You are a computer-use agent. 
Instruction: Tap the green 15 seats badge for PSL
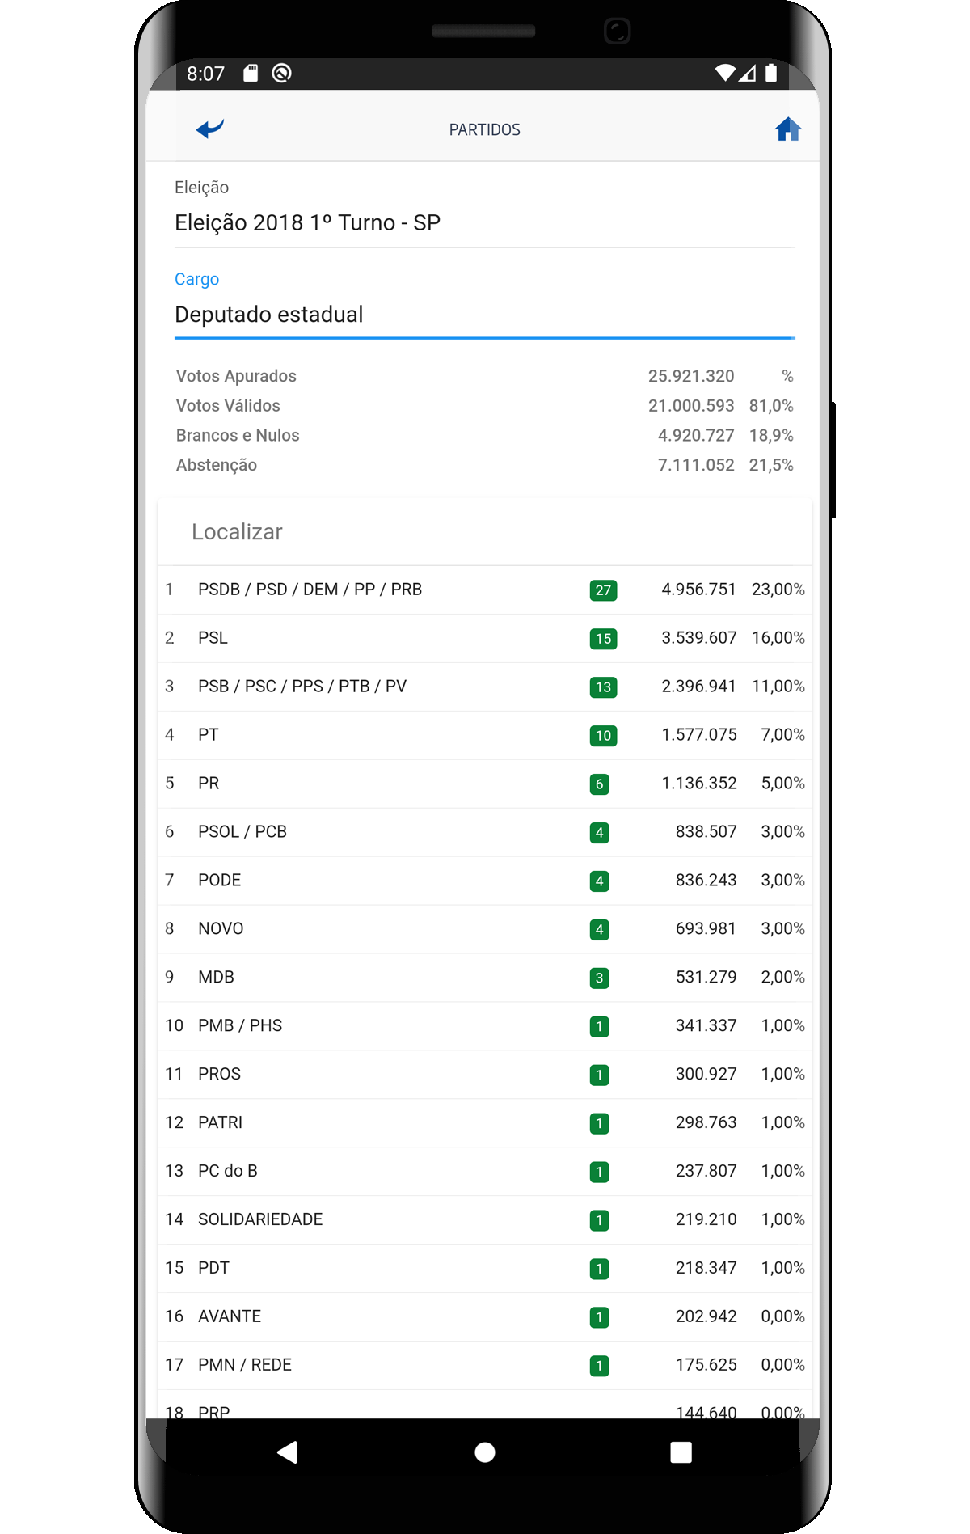click(x=603, y=639)
